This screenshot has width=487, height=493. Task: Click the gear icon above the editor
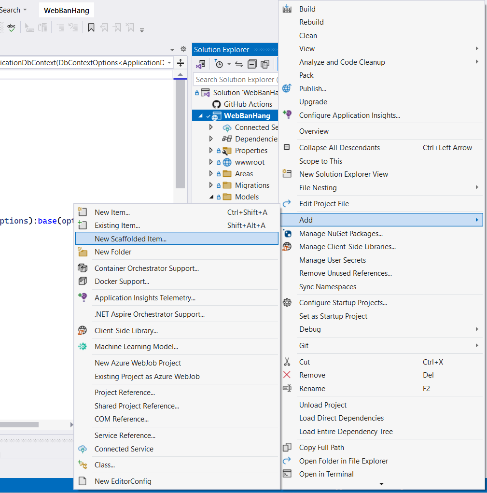[x=183, y=49]
